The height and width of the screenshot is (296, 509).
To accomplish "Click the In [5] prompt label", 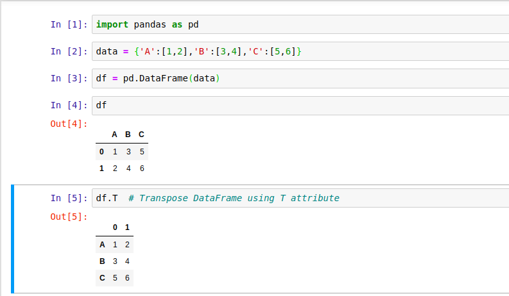I will [69, 198].
